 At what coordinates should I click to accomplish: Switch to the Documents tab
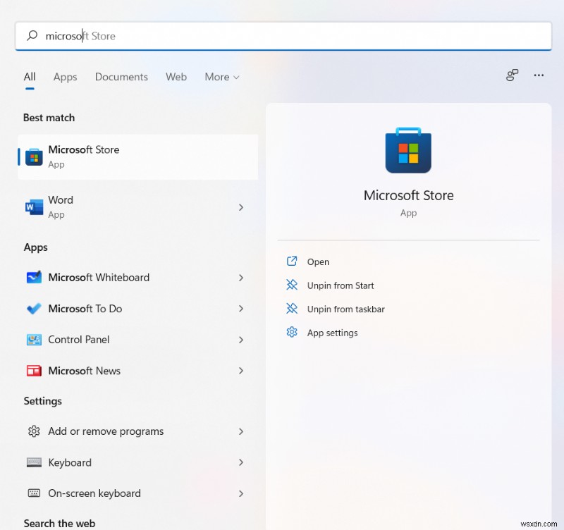121,77
